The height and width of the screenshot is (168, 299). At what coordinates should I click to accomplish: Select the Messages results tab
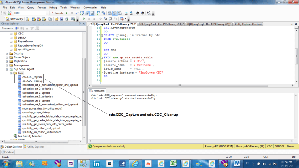[99, 90]
